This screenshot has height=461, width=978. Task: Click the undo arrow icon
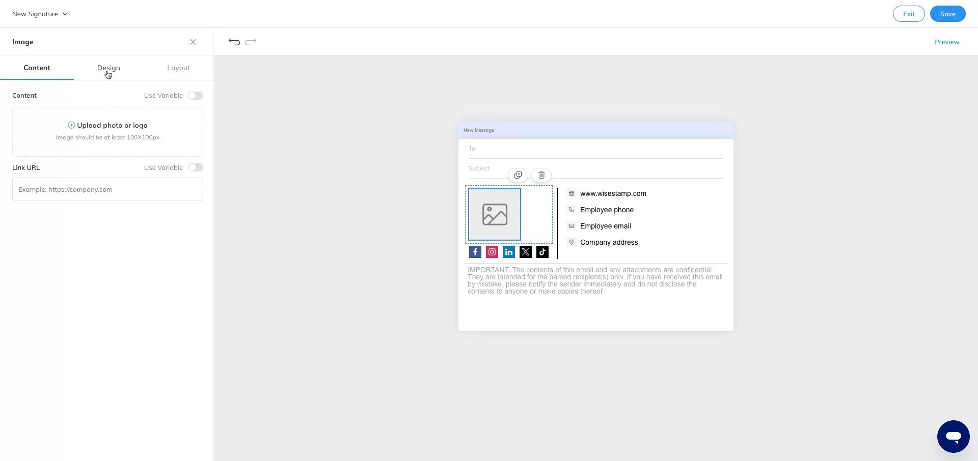[234, 42]
